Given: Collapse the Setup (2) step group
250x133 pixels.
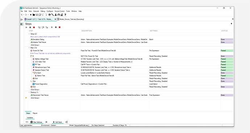Looking at the screenshot, I should coord(29,34).
